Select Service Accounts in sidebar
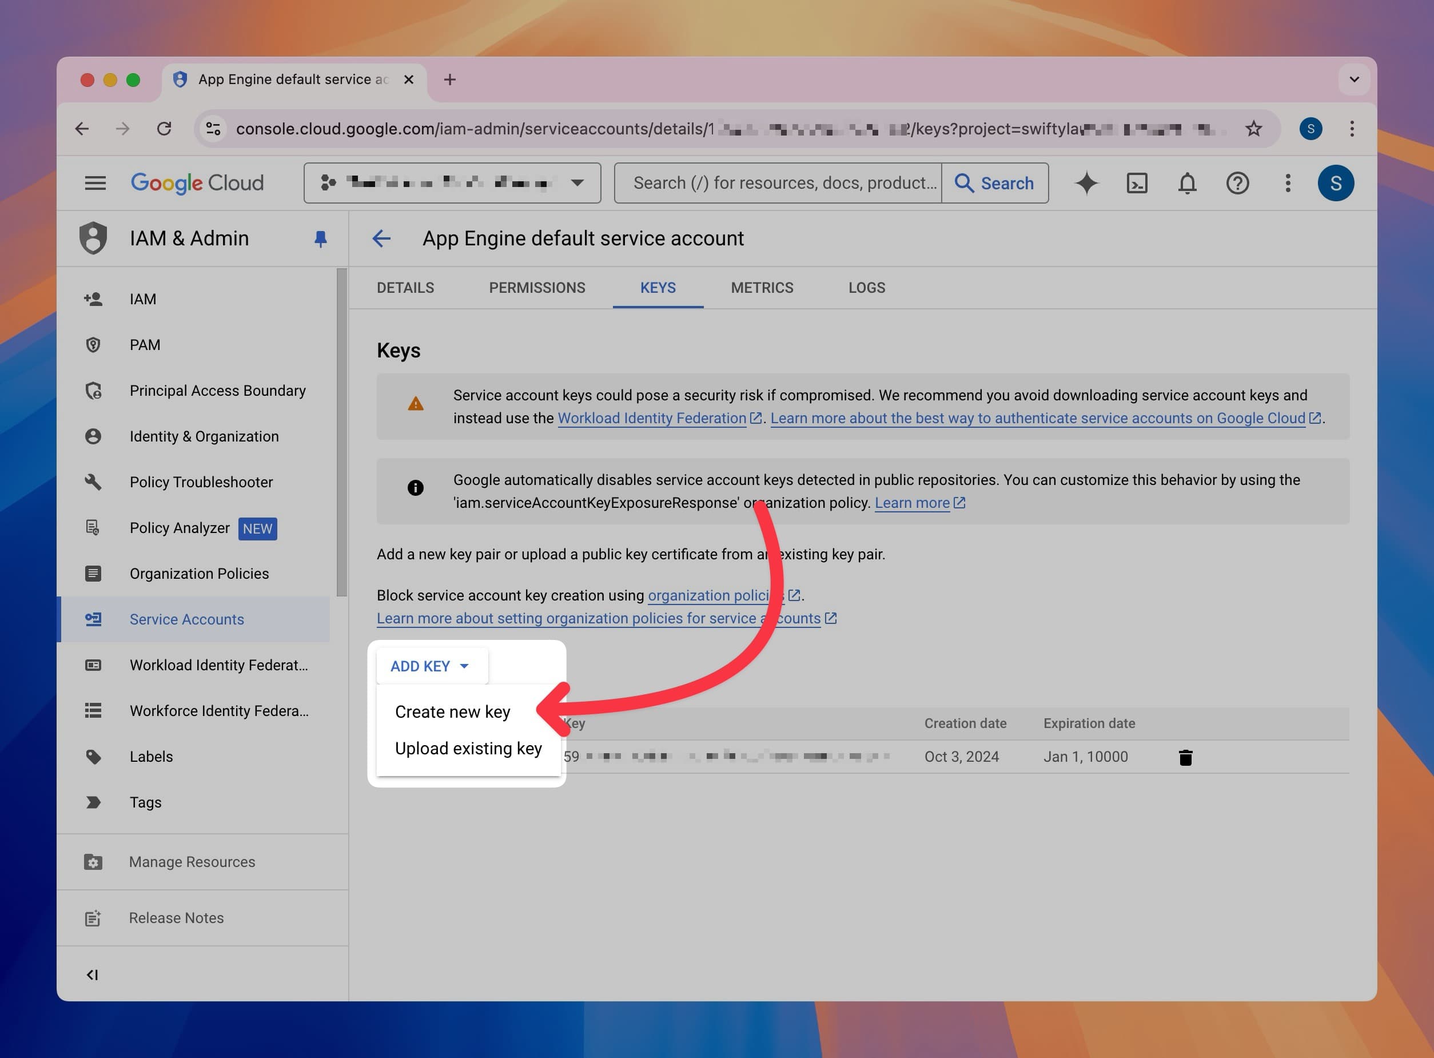 194,619
